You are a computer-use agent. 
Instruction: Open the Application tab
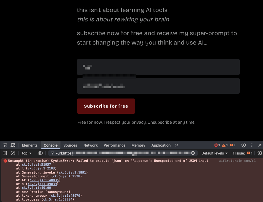coord(161,145)
